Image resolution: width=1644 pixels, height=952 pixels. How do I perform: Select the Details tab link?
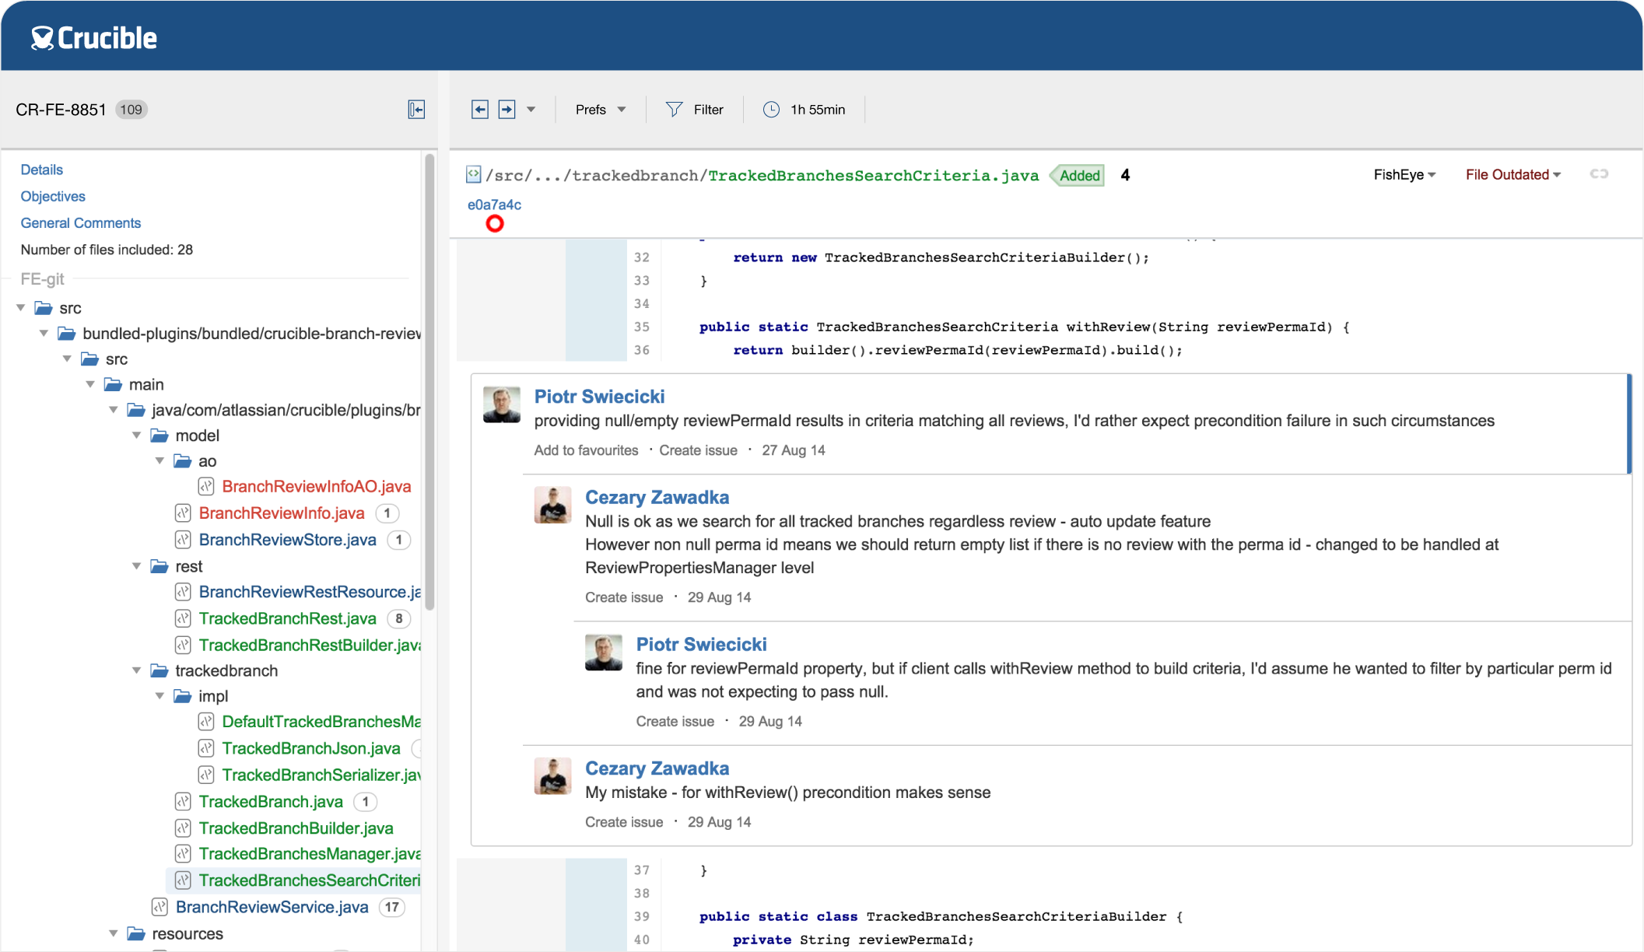(40, 170)
